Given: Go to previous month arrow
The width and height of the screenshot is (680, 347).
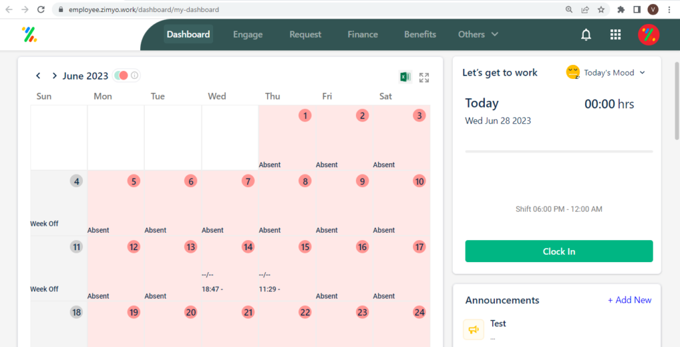Looking at the screenshot, I should click(38, 76).
